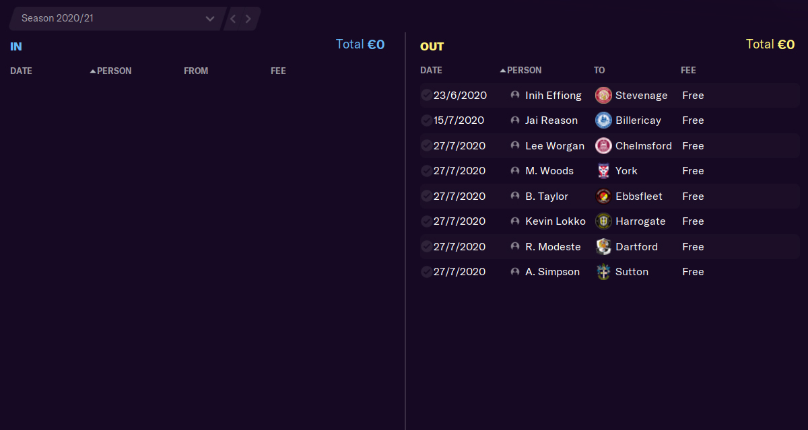
Task: Open Kevin Lokko player profile
Action: 555,221
